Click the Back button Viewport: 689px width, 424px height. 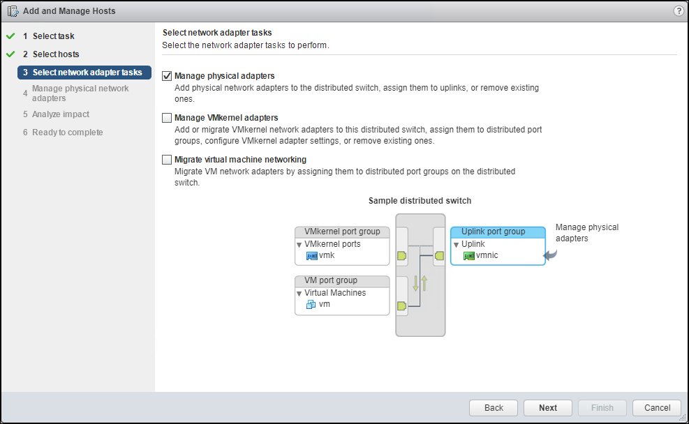point(493,407)
